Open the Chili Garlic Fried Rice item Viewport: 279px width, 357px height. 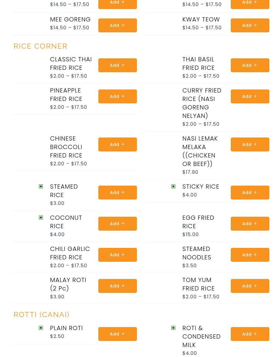[70, 253]
